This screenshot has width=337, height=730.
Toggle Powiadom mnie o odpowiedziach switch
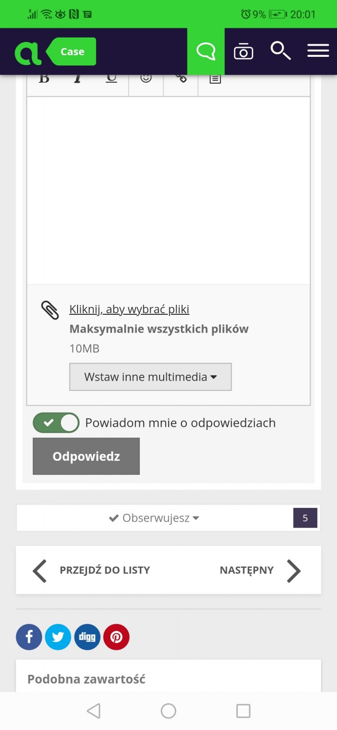coord(56,423)
